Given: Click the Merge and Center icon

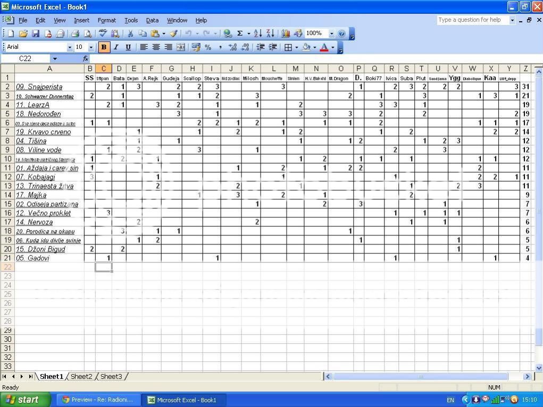Looking at the screenshot, I should tap(181, 47).
